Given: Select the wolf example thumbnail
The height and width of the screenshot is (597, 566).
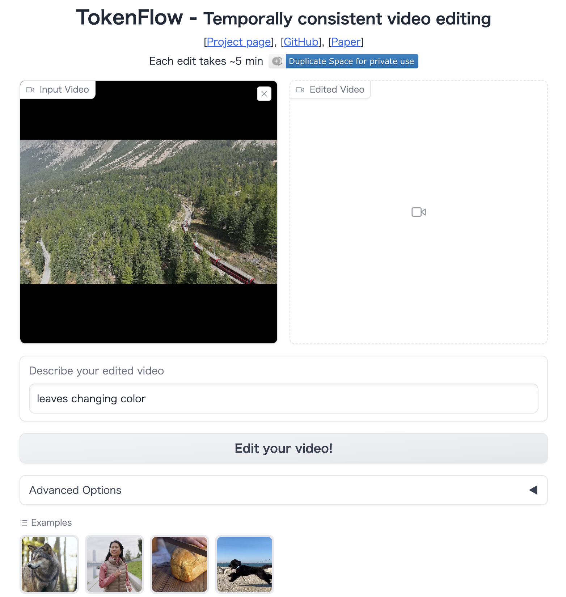Looking at the screenshot, I should coord(49,564).
